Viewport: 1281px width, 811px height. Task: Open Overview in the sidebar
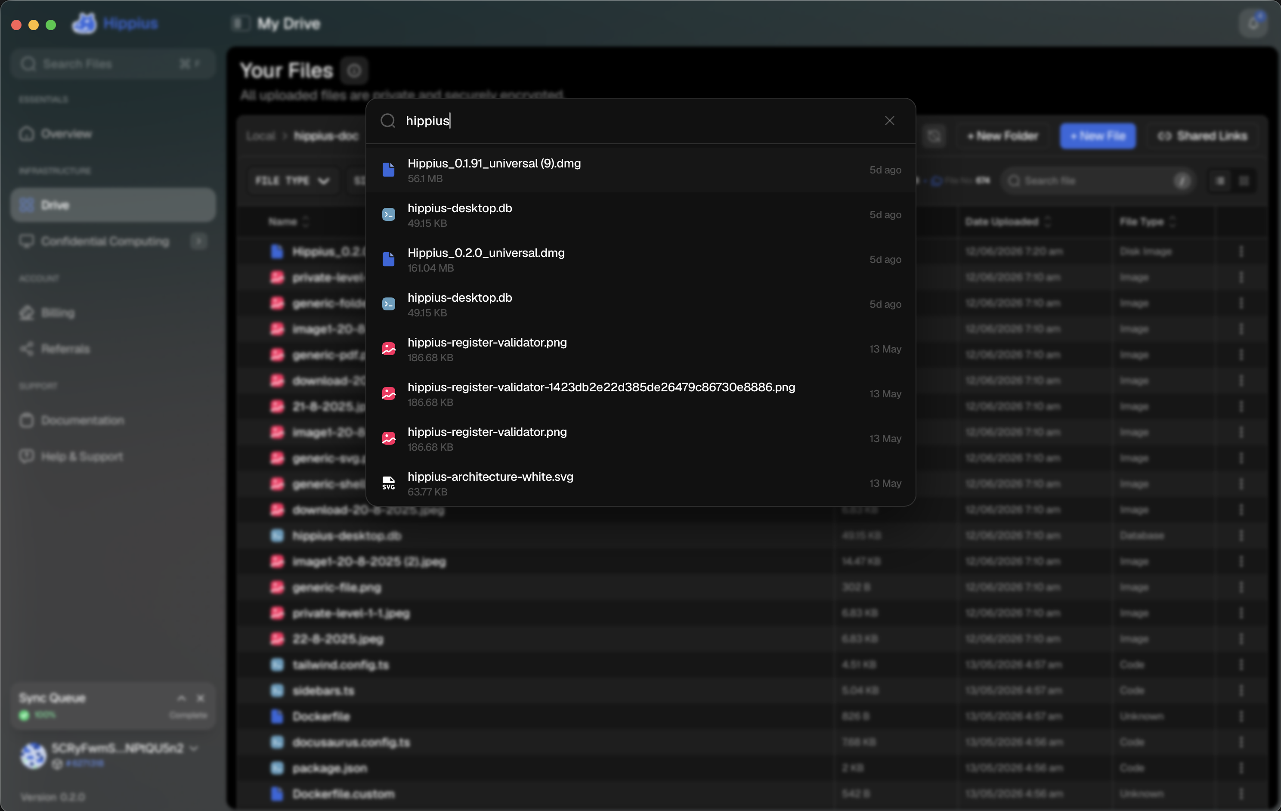(x=113, y=133)
